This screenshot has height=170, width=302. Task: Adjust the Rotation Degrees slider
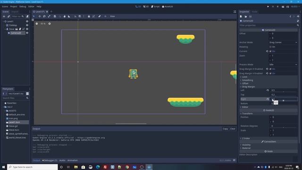283,127
